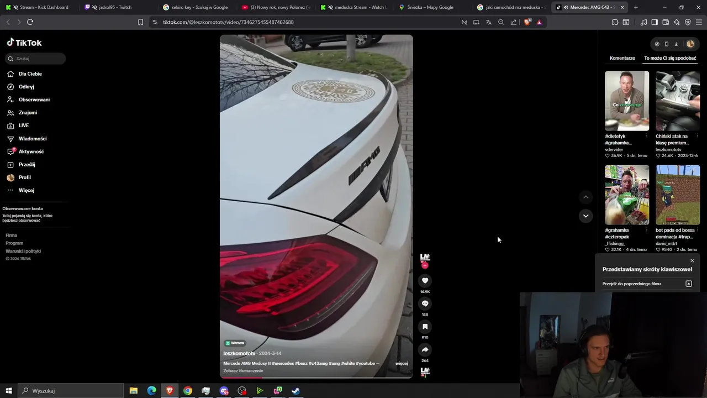Open Dla Ciebie in the sidebar

tap(30, 74)
